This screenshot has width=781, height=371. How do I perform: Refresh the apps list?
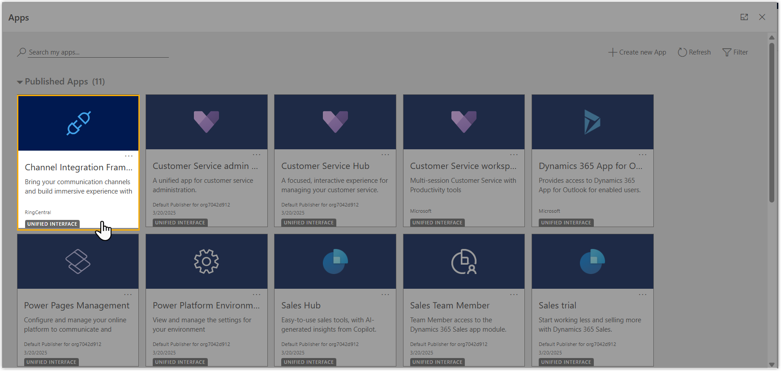pos(694,52)
